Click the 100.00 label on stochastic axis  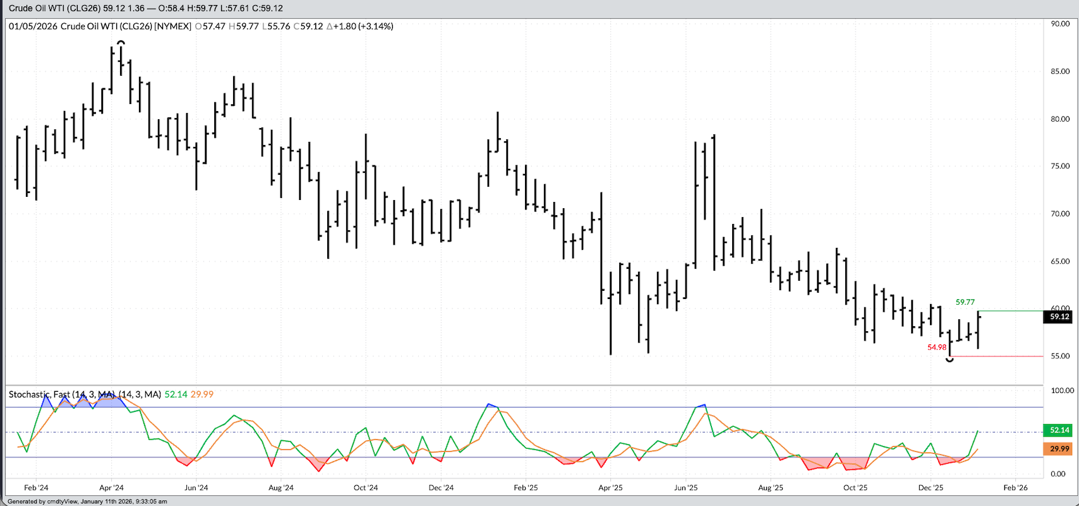(x=1062, y=391)
